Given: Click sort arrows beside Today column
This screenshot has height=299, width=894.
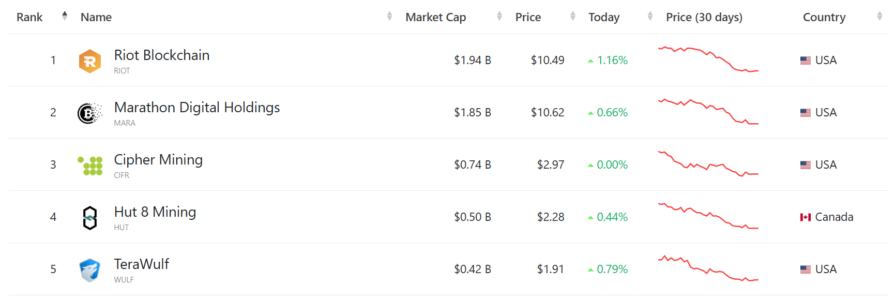Looking at the screenshot, I should [650, 16].
